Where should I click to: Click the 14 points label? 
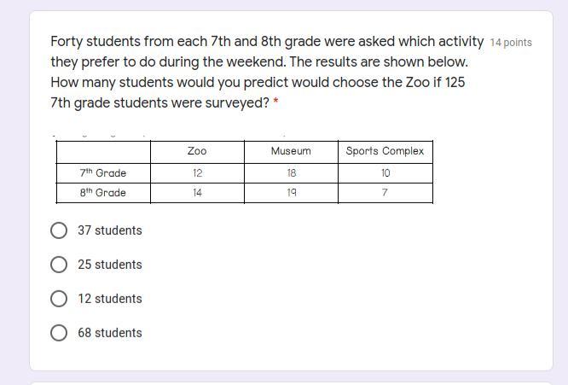click(511, 43)
